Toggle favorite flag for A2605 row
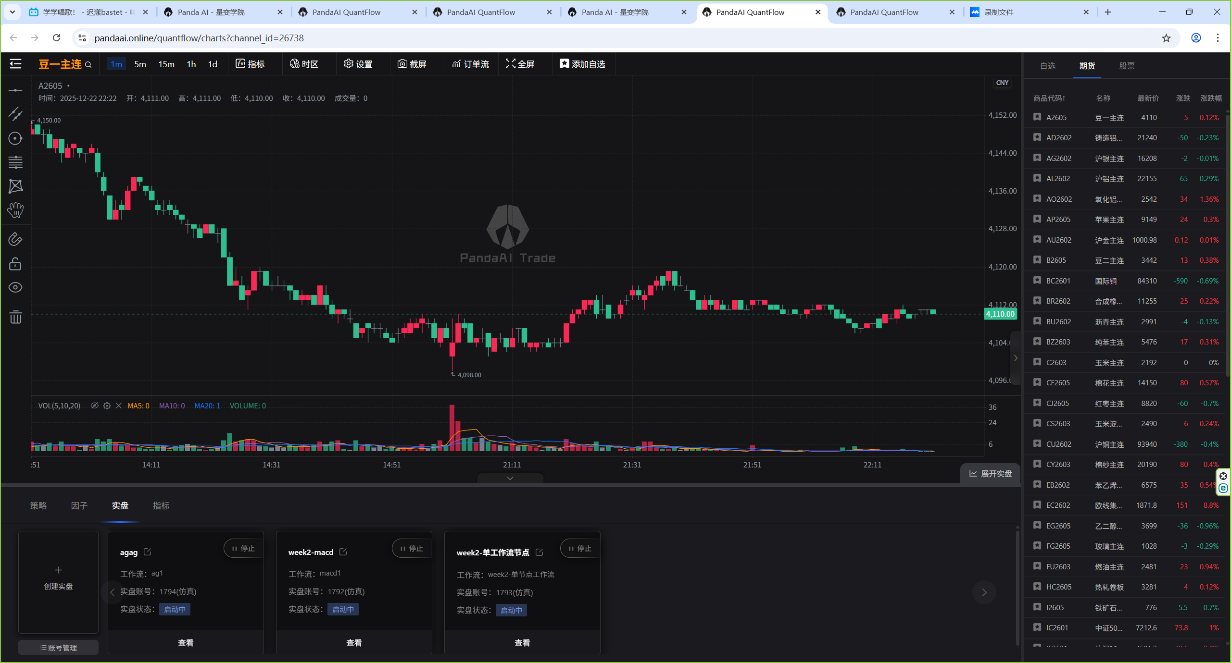 pyautogui.click(x=1037, y=117)
